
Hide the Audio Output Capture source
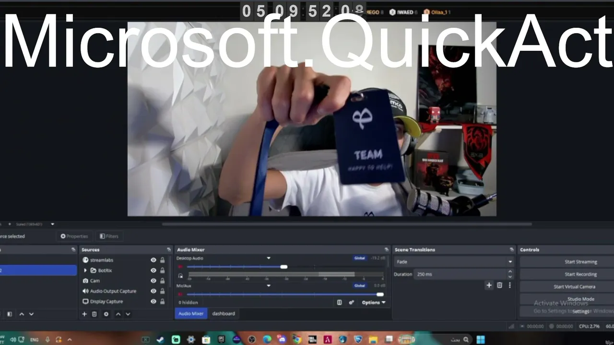coord(153,291)
